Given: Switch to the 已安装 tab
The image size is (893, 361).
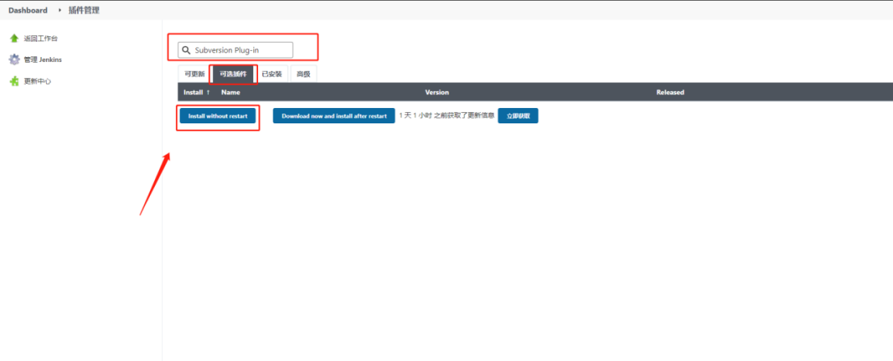Looking at the screenshot, I should coord(272,74).
